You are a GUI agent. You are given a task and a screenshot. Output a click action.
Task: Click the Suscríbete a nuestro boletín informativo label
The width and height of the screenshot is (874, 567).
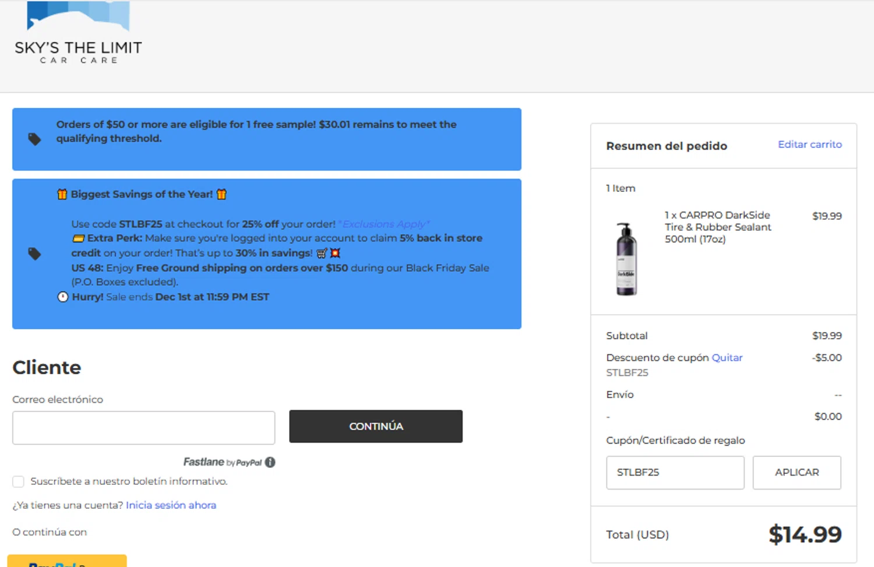129,481
